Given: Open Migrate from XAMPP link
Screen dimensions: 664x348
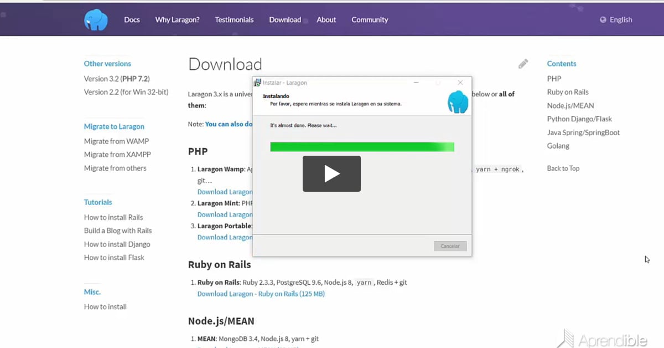Looking at the screenshot, I should [117, 155].
